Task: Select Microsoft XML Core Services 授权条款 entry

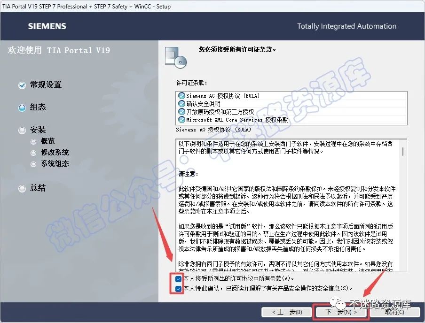Action: pyautogui.click(x=291, y=120)
